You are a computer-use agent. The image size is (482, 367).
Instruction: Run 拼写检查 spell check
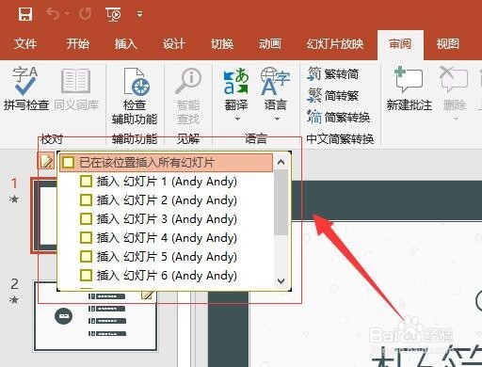pyautogui.click(x=26, y=88)
